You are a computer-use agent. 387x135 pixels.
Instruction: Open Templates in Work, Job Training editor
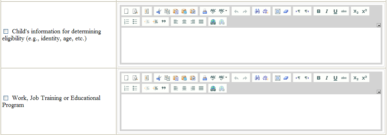pos(147,78)
